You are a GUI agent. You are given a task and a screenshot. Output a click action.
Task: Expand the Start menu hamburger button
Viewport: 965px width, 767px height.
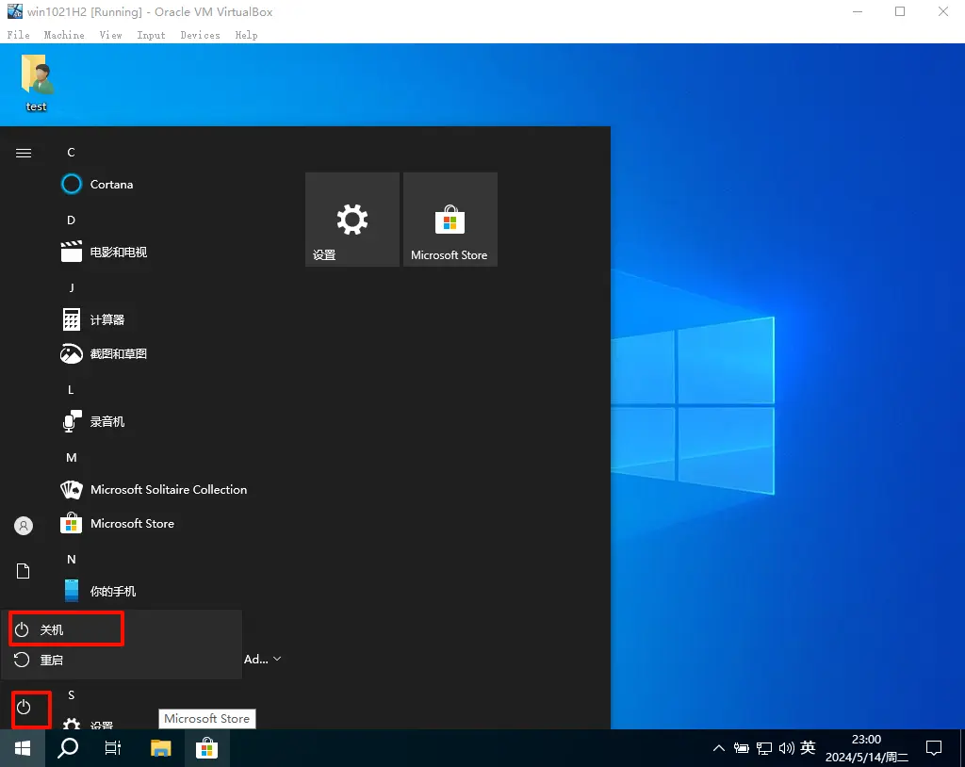click(24, 153)
